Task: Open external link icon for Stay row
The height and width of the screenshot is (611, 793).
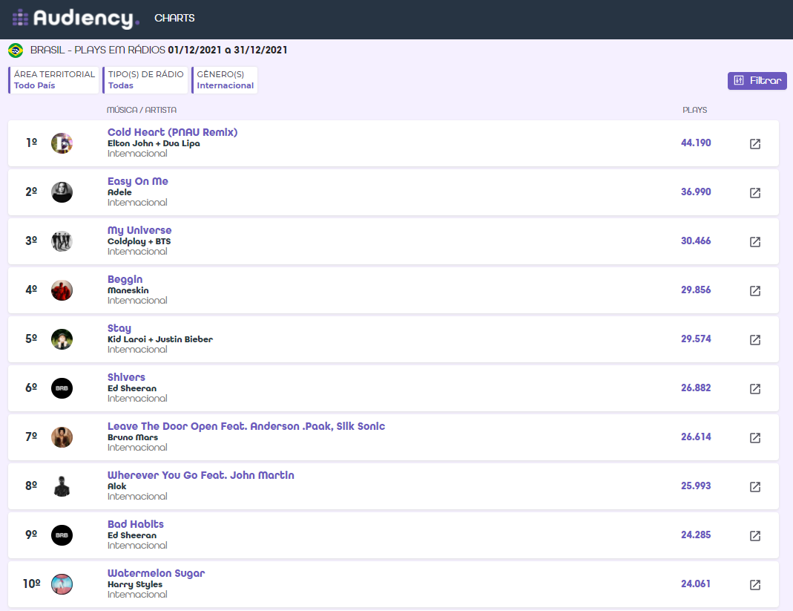Action: point(754,340)
